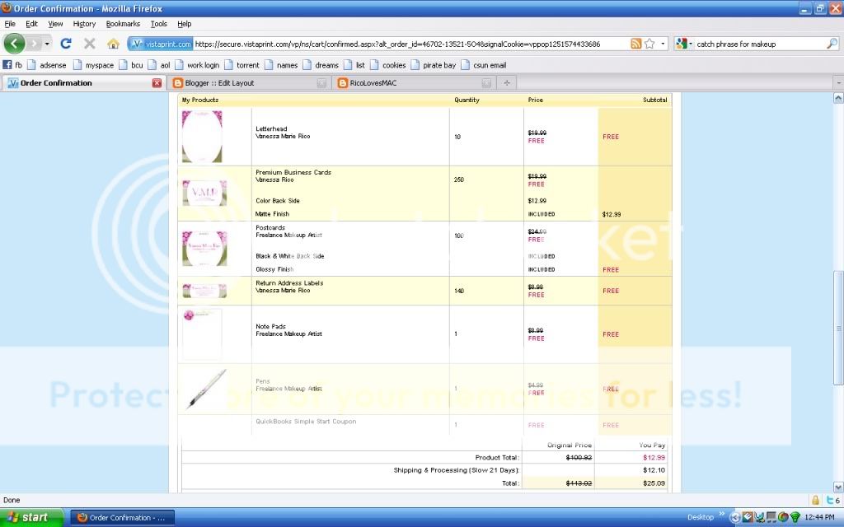Expand the address bar URL history dropdown
The height and width of the screenshot is (527, 844).
tap(663, 44)
